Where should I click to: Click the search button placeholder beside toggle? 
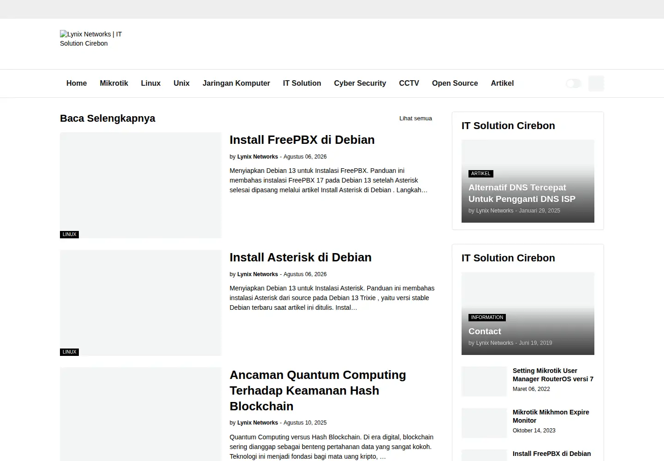pyautogui.click(x=596, y=83)
